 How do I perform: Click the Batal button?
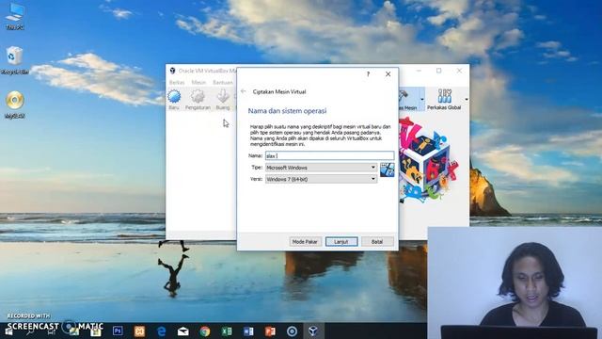click(x=377, y=242)
